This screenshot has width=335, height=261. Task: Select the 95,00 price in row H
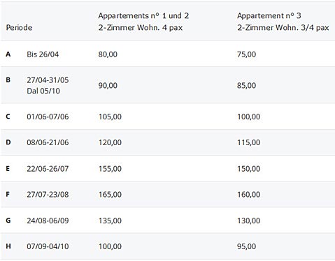click(247, 246)
